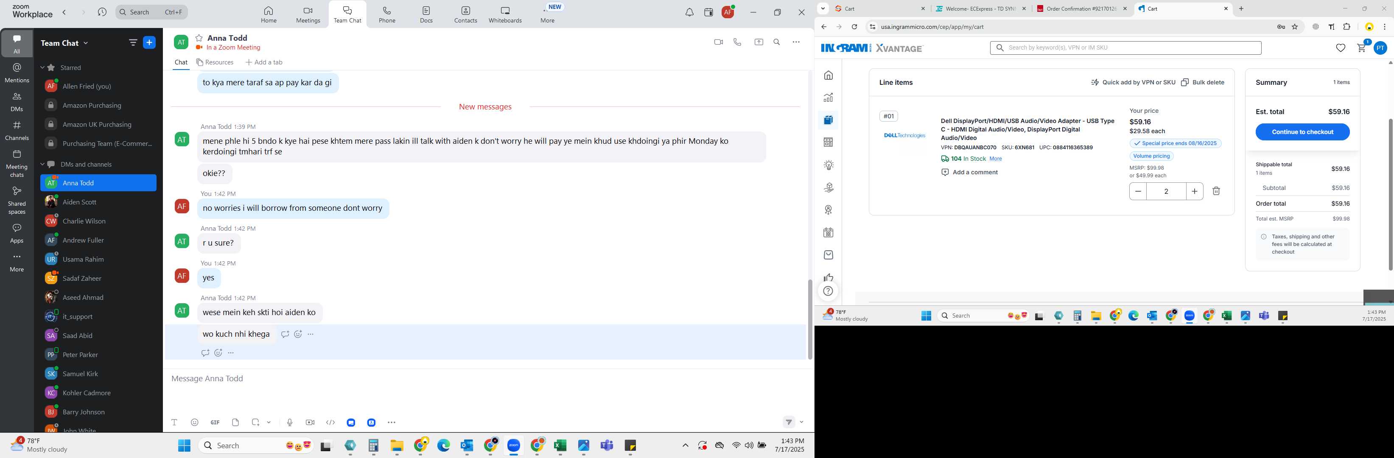The image size is (1394, 458).
Task: Click the send message arrow icon
Action: (x=789, y=422)
